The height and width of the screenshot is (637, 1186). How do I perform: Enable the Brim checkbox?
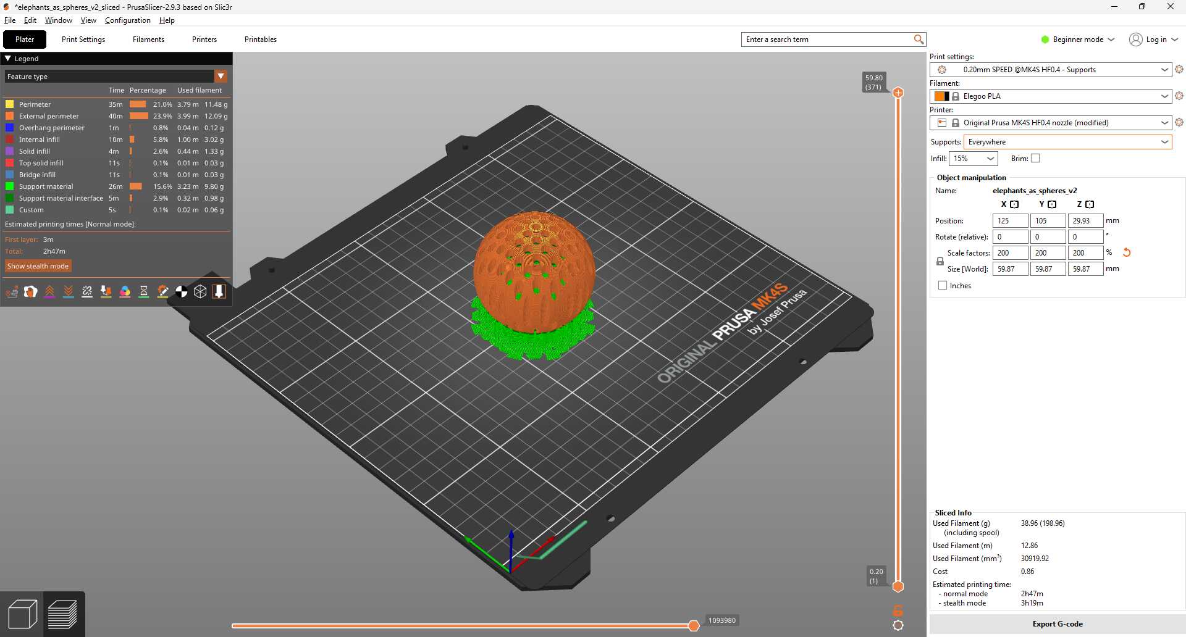[x=1035, y=159]
